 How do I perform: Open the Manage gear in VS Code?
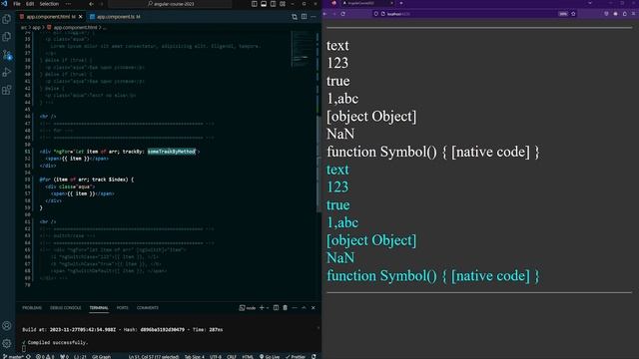tap(7, 343)
